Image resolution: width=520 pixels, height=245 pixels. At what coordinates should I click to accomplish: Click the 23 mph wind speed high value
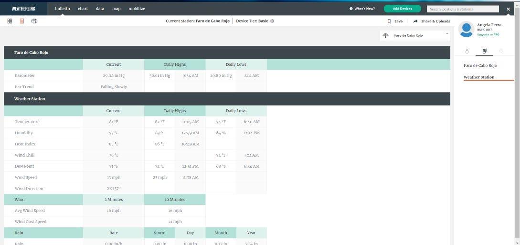159,177
